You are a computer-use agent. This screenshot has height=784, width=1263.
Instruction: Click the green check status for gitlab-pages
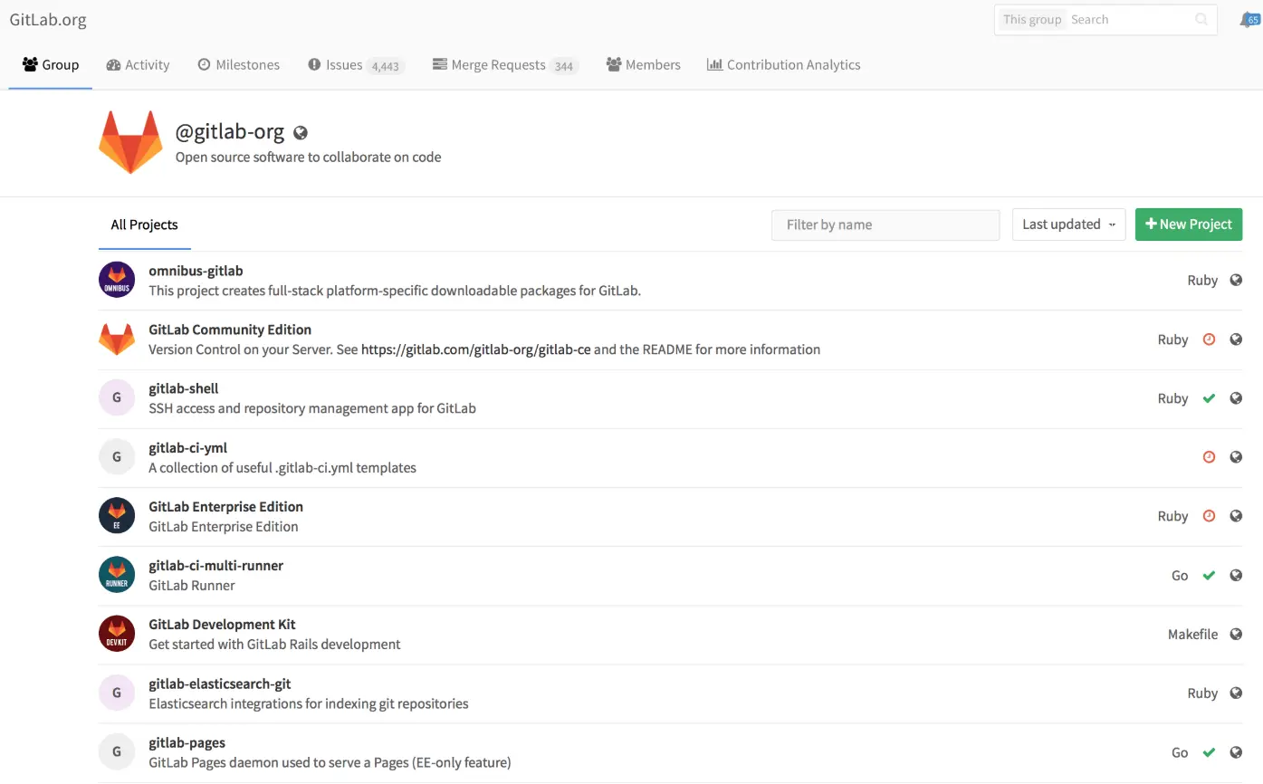(x=1208, y=752)
